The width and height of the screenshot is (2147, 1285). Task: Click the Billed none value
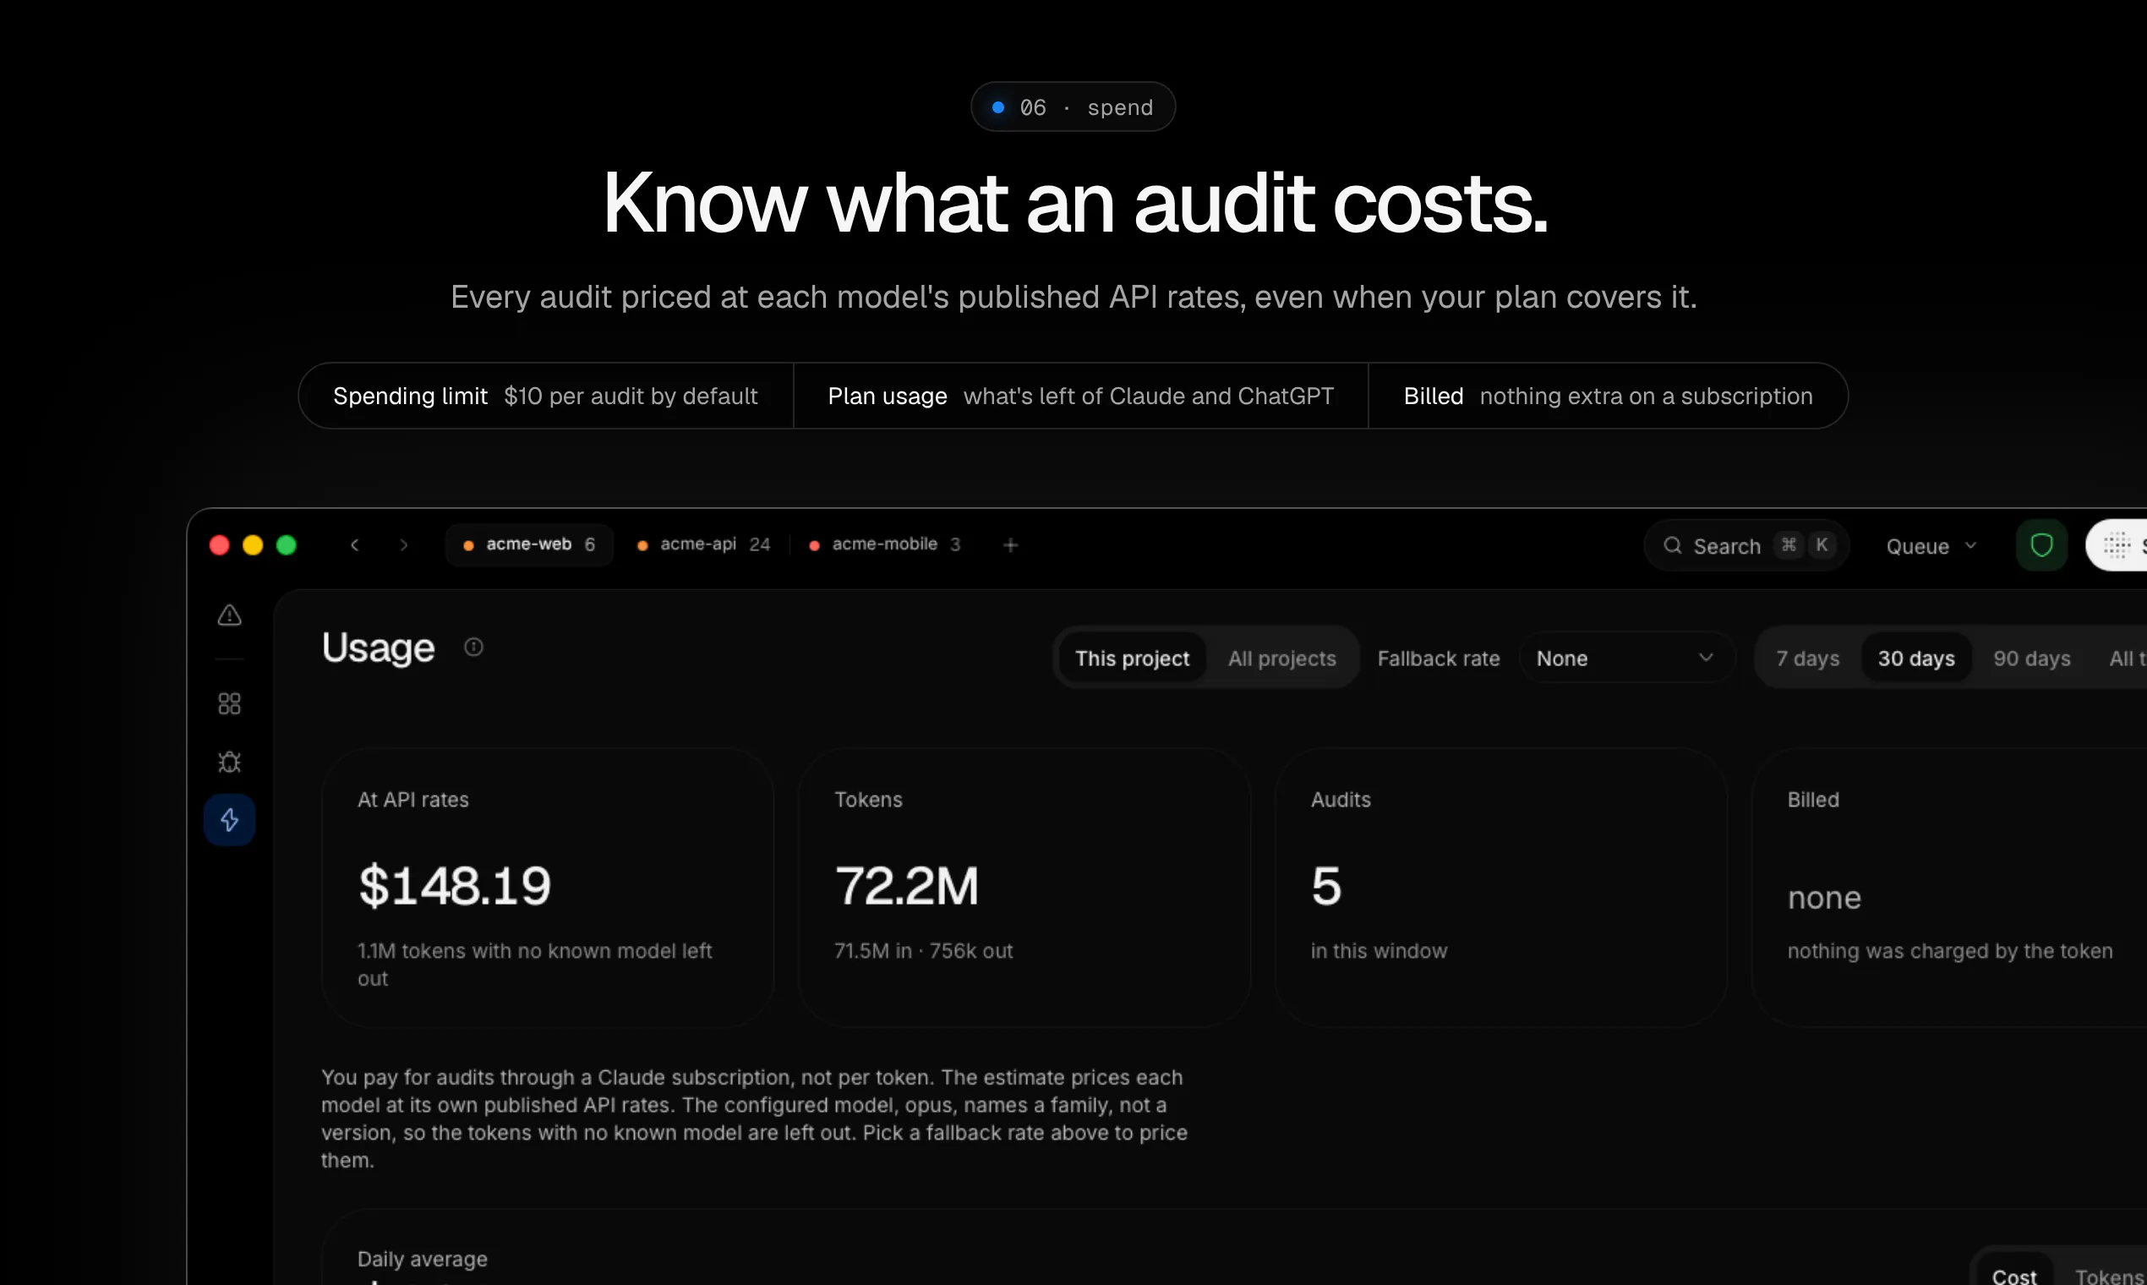[x=1824, y=898]
